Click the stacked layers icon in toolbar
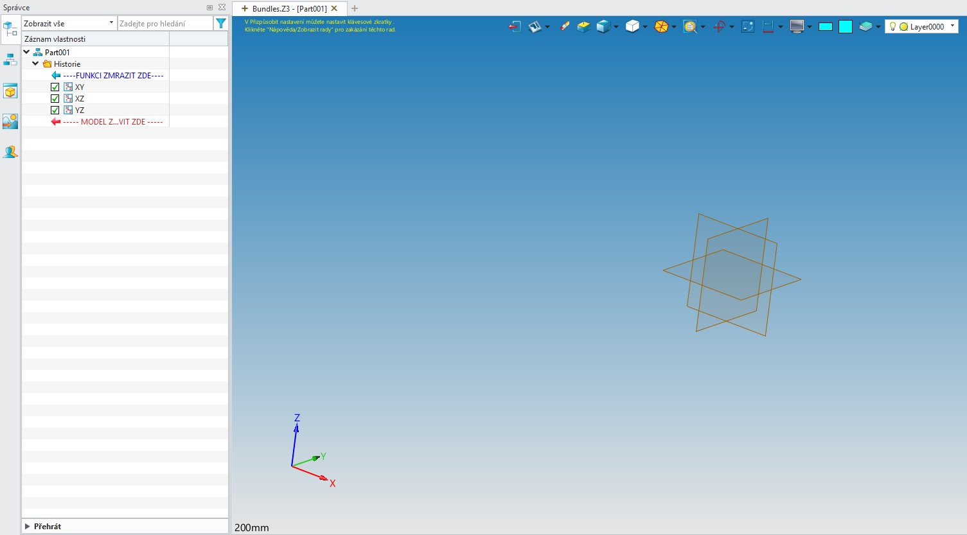 pyautogui.click(x=865, y=26)
